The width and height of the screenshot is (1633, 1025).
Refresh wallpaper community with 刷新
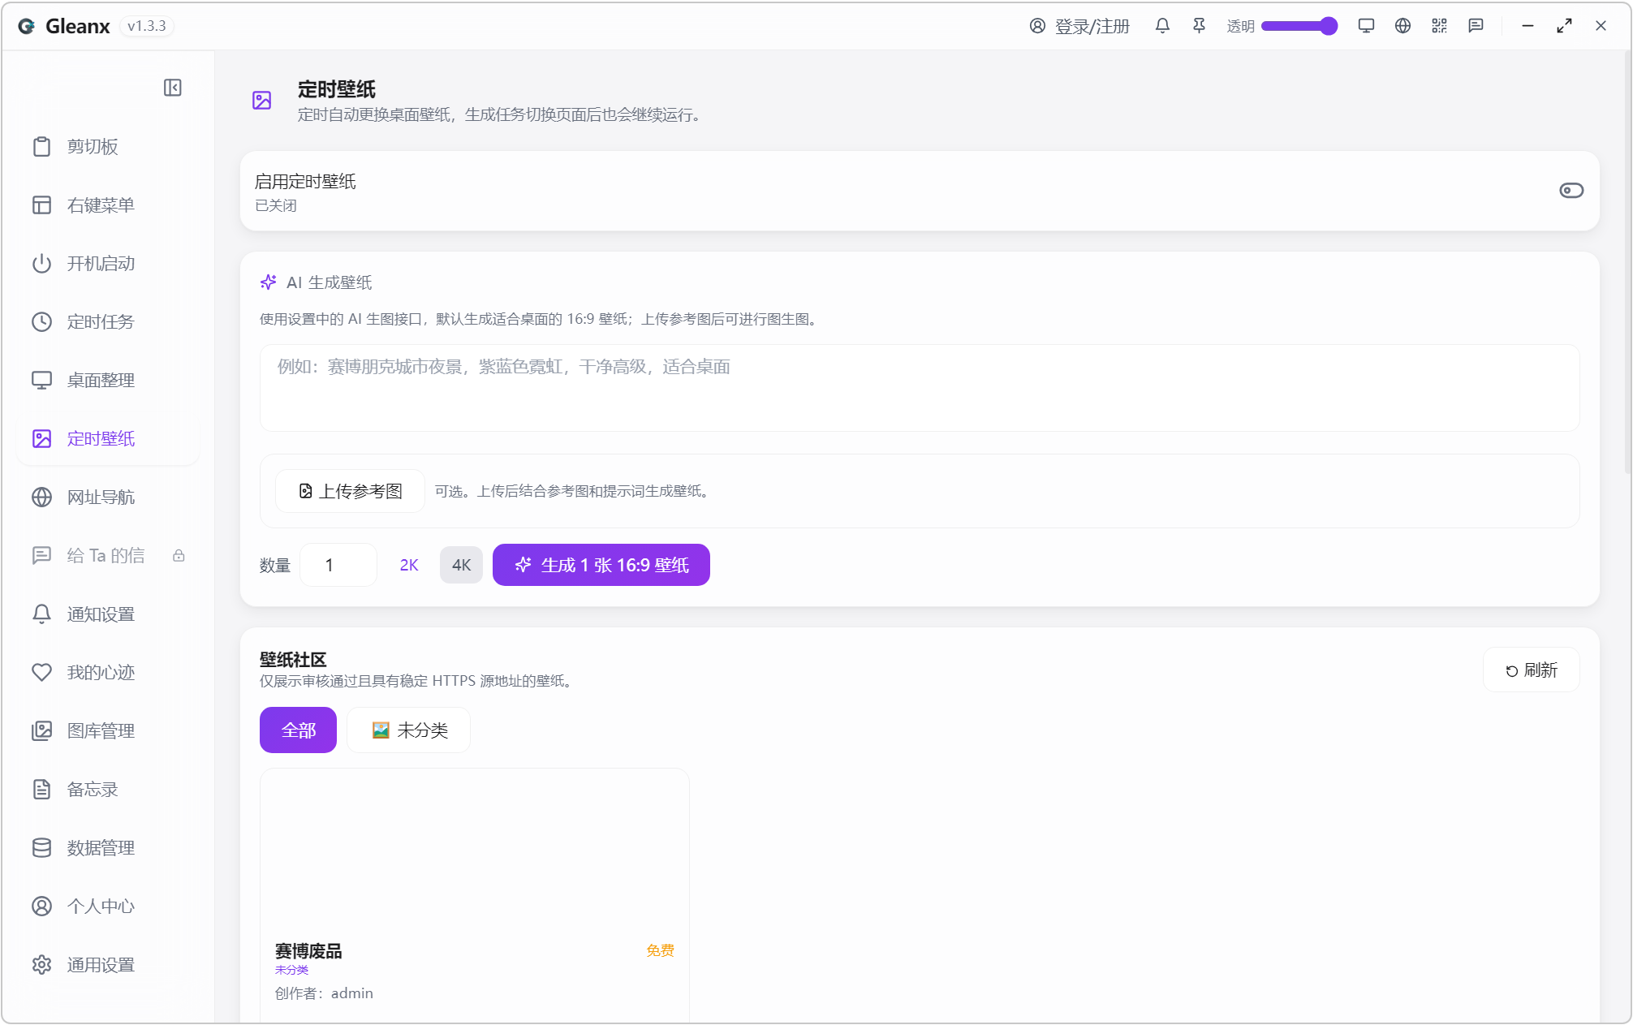(1532, 670)
